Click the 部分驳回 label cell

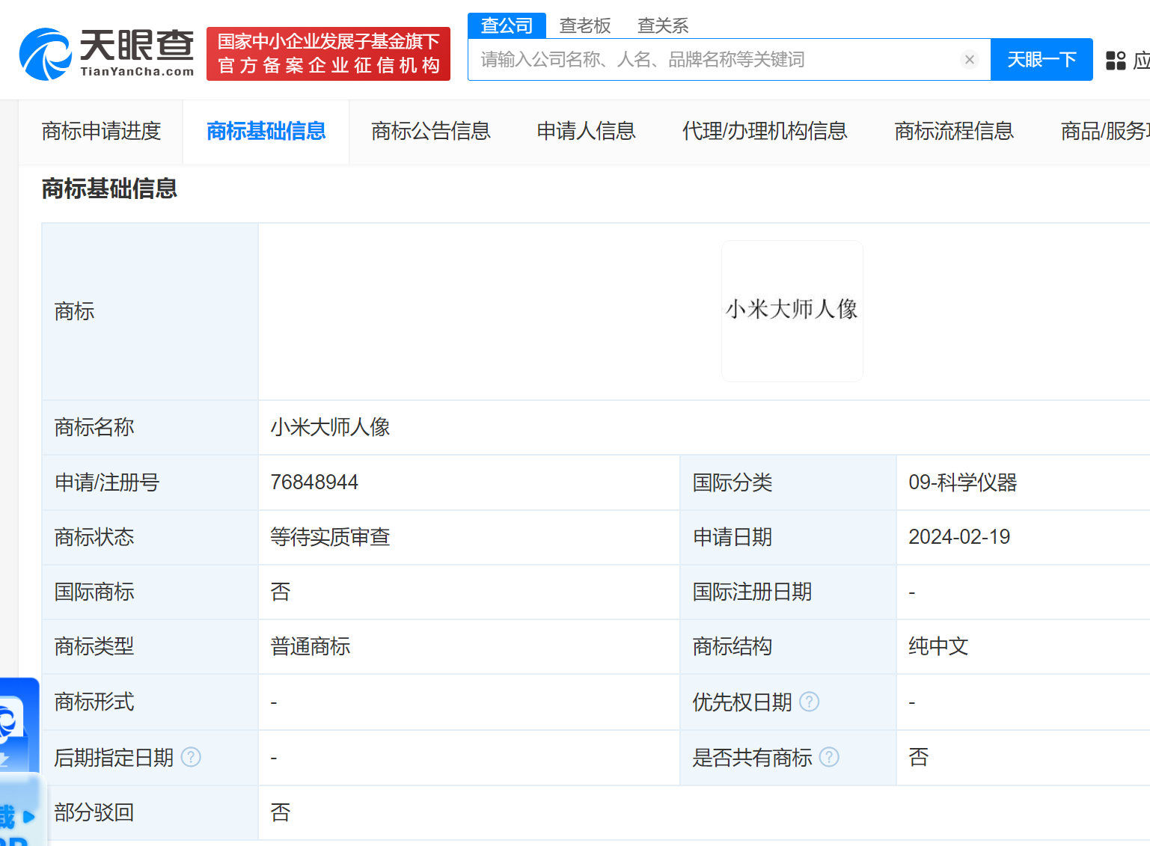coord(150,812)
